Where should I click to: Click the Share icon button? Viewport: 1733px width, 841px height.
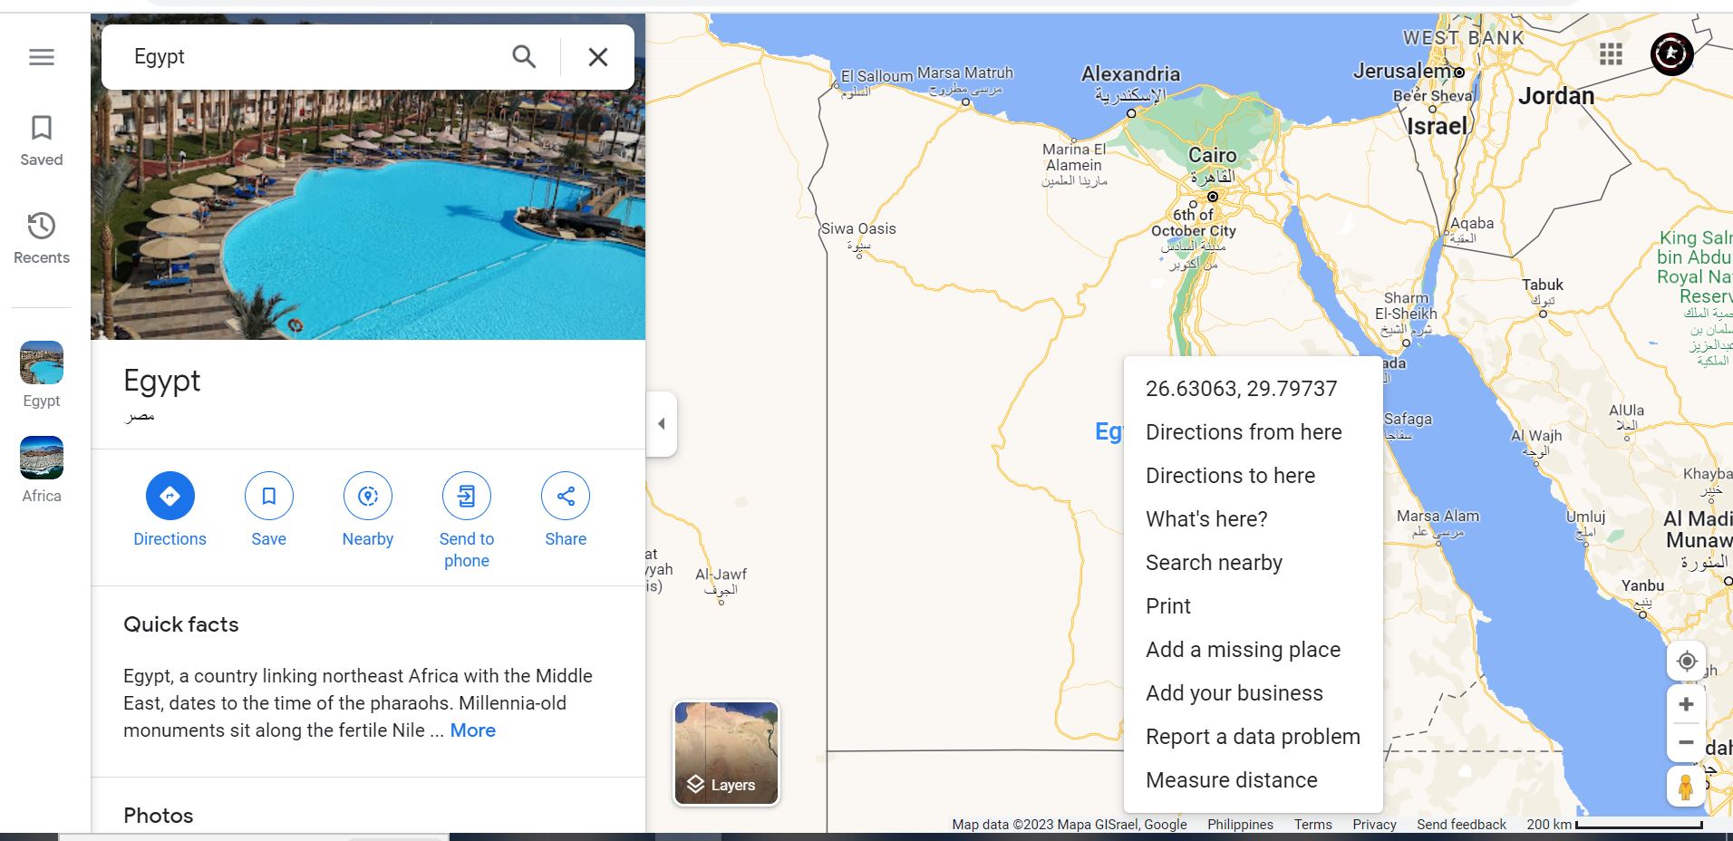point(566,496)
